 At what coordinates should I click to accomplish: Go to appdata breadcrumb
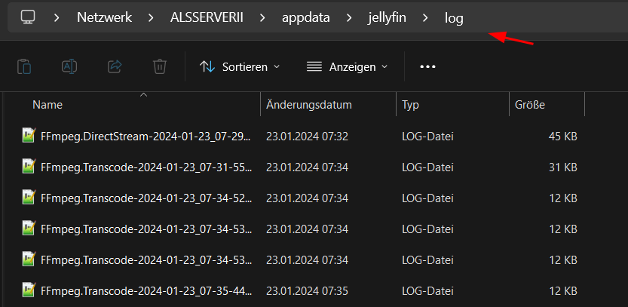pyautogui.click(x=306, y=17)
